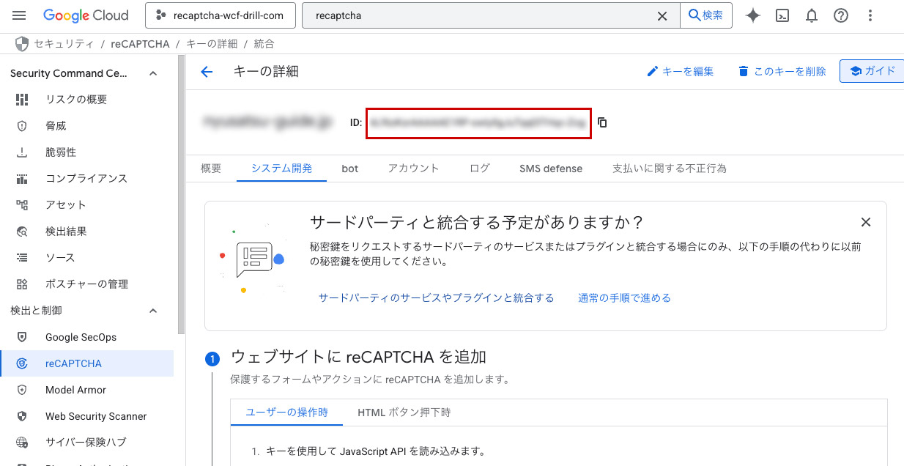
Task: Open the help question mark icon
Action: (841, 15)
